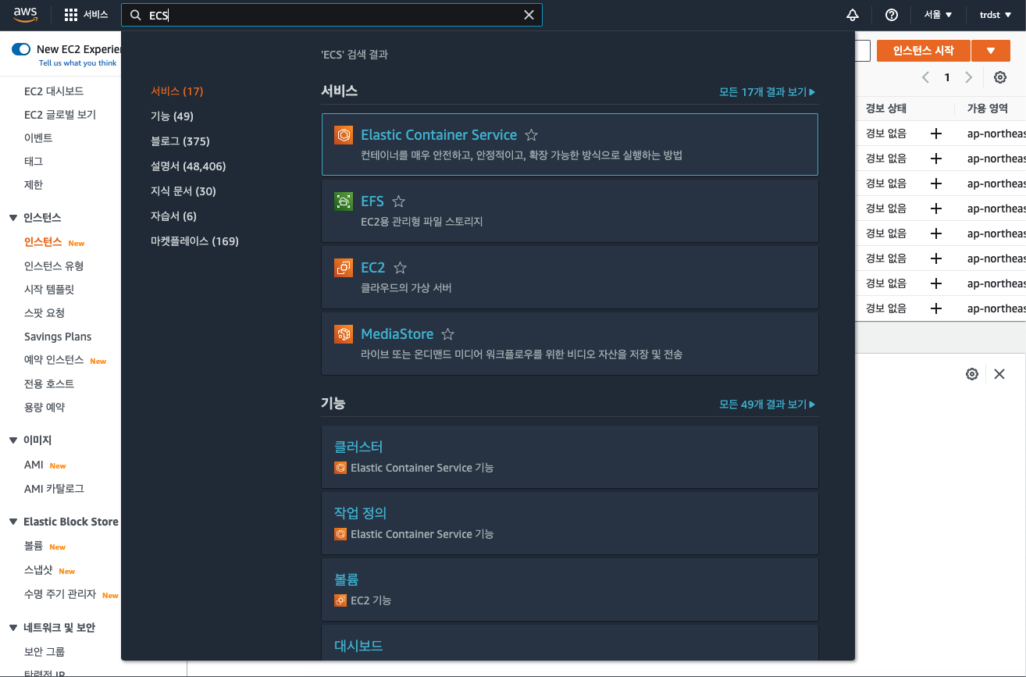The image size is (1026, 677).
Task: Click the EFS service icon
Action: (343, 201)
